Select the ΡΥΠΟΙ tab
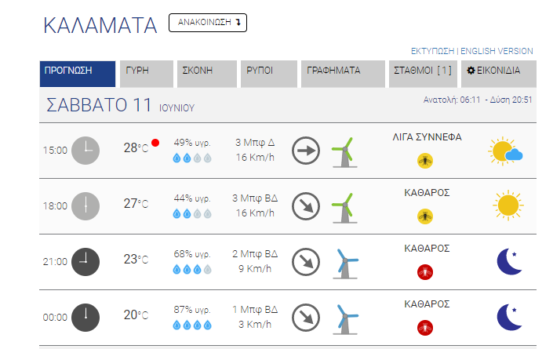 click(x=269, y=74)
